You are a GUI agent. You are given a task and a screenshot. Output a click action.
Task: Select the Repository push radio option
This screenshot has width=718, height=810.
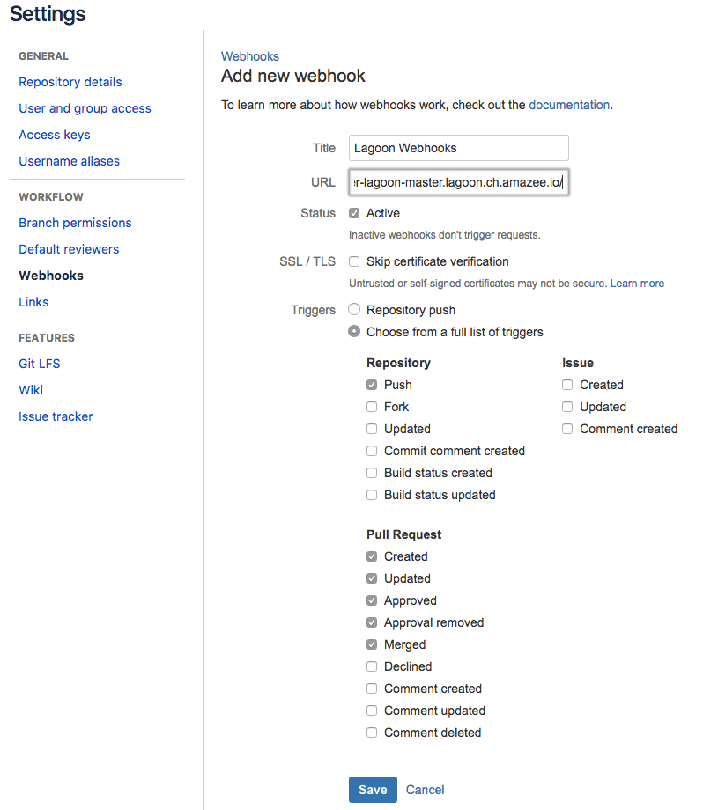click(x=354, y=310)
